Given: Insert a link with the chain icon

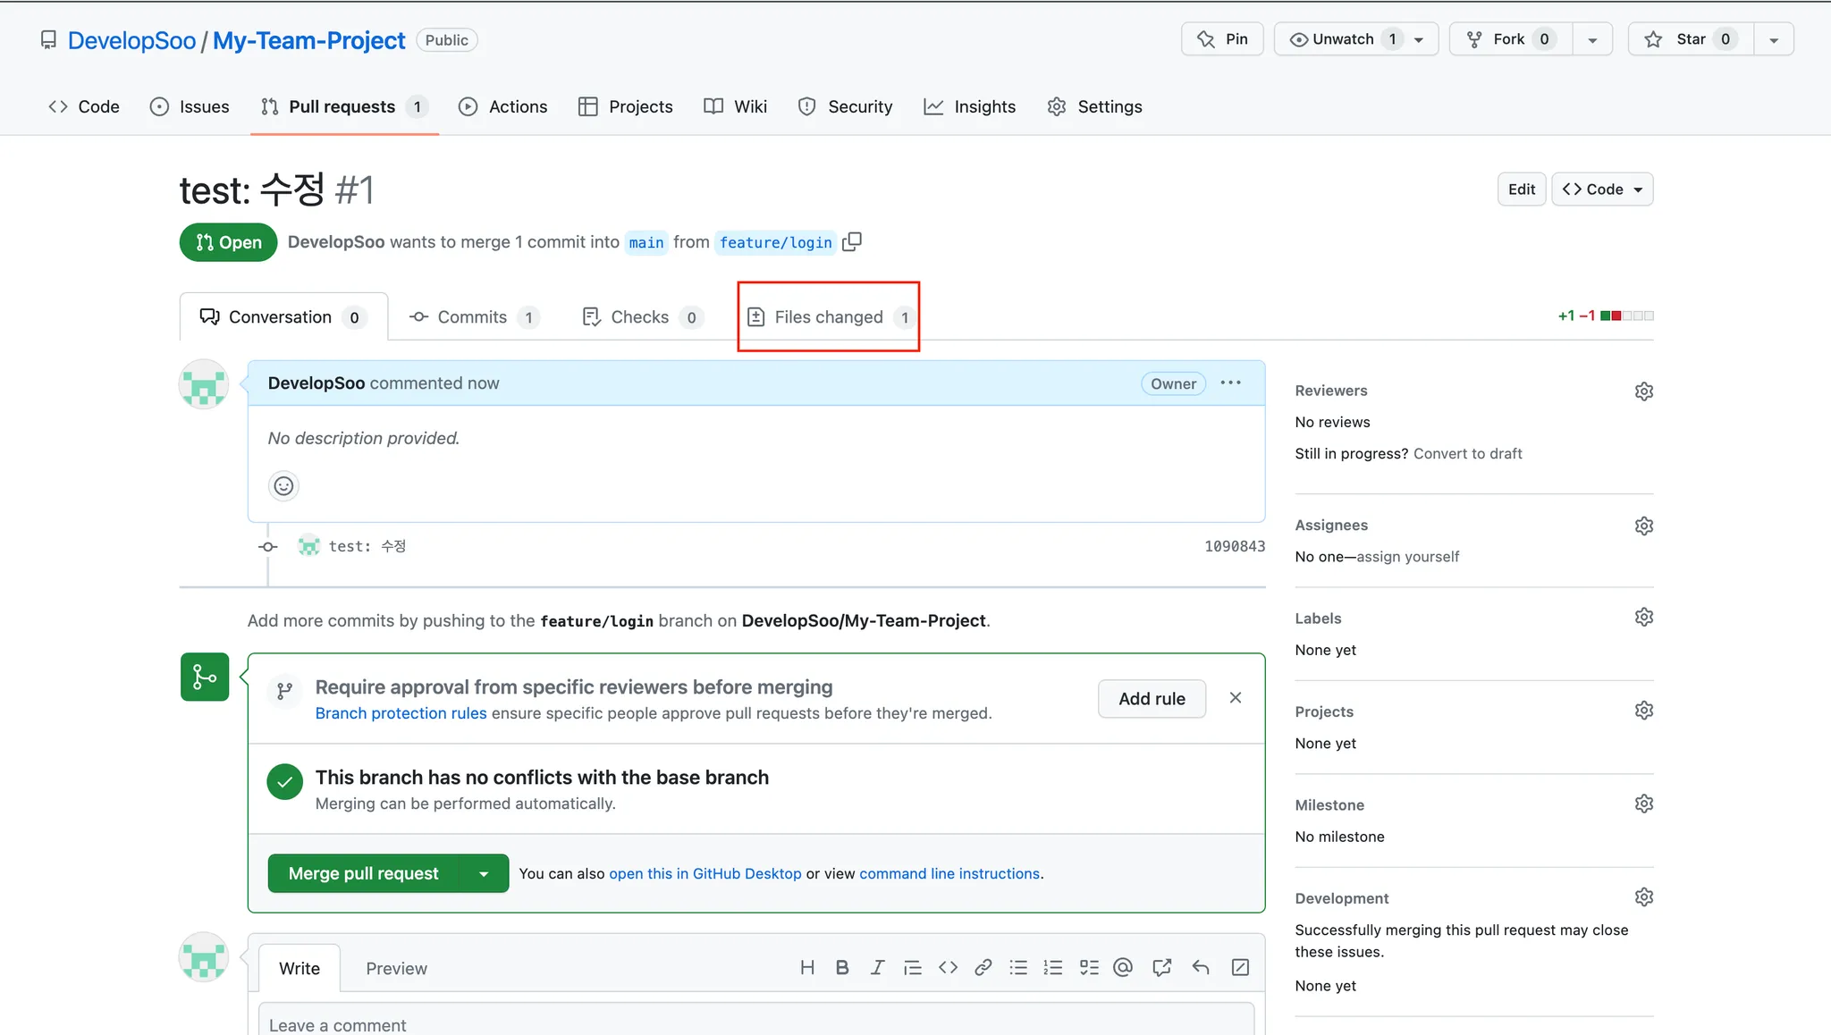Looking at the screenshot, I should pyautogui.click(x=983, y=967).
